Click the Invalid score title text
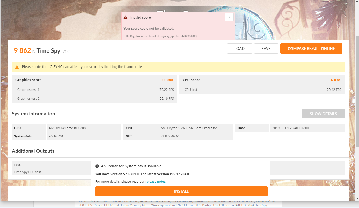This screenshot has height=208, width=359. (x=141, y=17)
